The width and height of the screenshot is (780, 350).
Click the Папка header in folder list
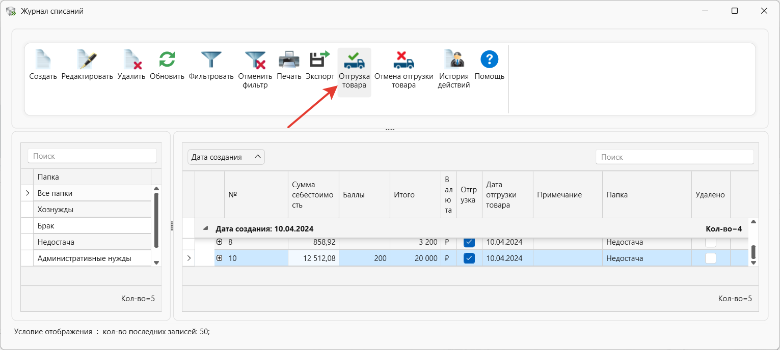click(x=92, y=177)
